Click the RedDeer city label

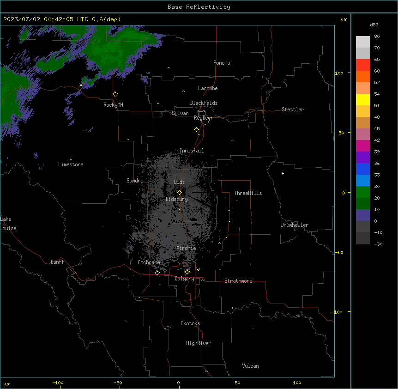tap(203, 118)
